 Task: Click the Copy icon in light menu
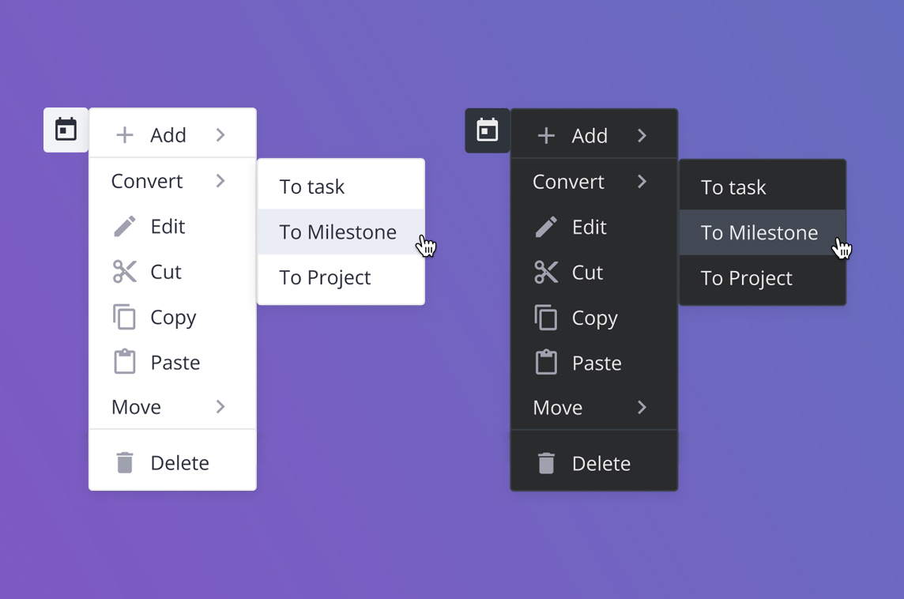[125, 318]
